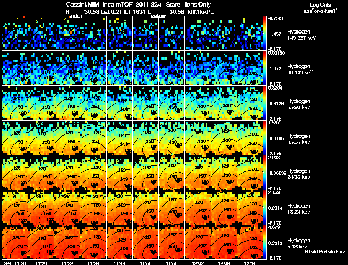Click the color scale bar for 35-55 keV row
The width and height of the screenshot is (348, 265).
click(264, 138)
